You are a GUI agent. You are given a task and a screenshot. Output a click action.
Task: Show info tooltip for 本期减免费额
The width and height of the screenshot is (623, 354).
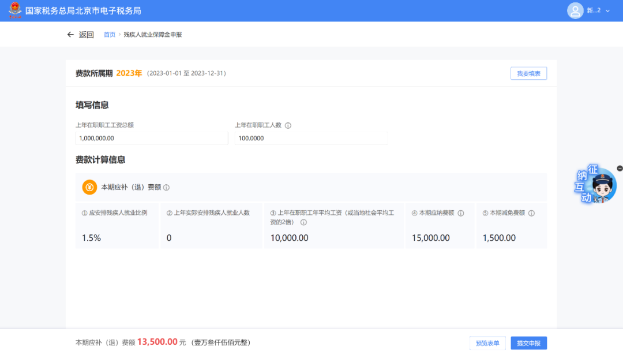click(x=532, y=213)
